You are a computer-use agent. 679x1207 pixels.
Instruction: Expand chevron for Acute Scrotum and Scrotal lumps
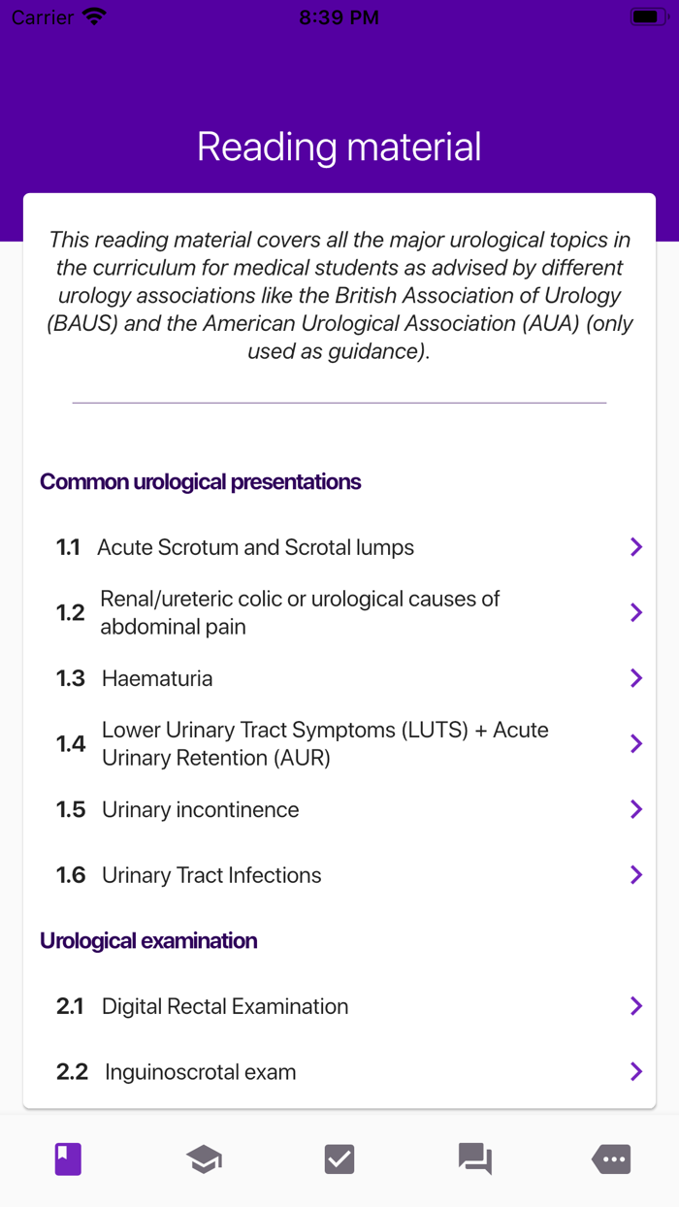pyautogui.click(x=636, y=546)
